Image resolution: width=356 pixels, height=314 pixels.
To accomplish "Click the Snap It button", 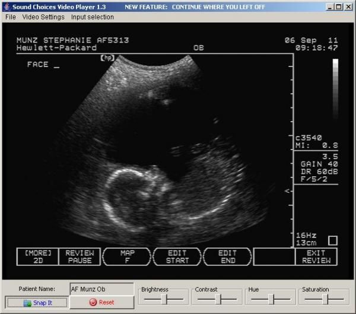I will (x=37, y=303).
